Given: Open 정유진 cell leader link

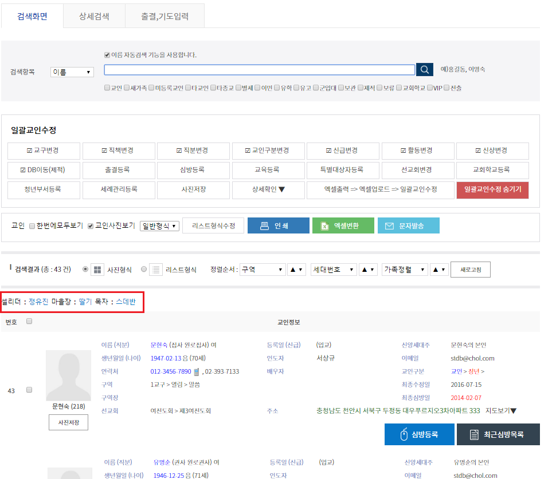Looking at the screenshot, I should pos(38,302).
